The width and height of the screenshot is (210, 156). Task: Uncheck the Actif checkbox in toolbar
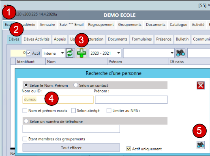[29, 53]
